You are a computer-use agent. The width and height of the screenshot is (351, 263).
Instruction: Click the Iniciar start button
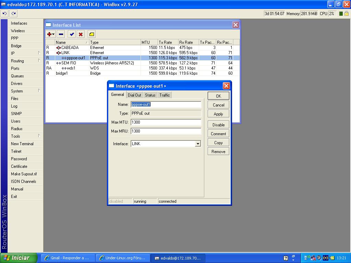19,258
